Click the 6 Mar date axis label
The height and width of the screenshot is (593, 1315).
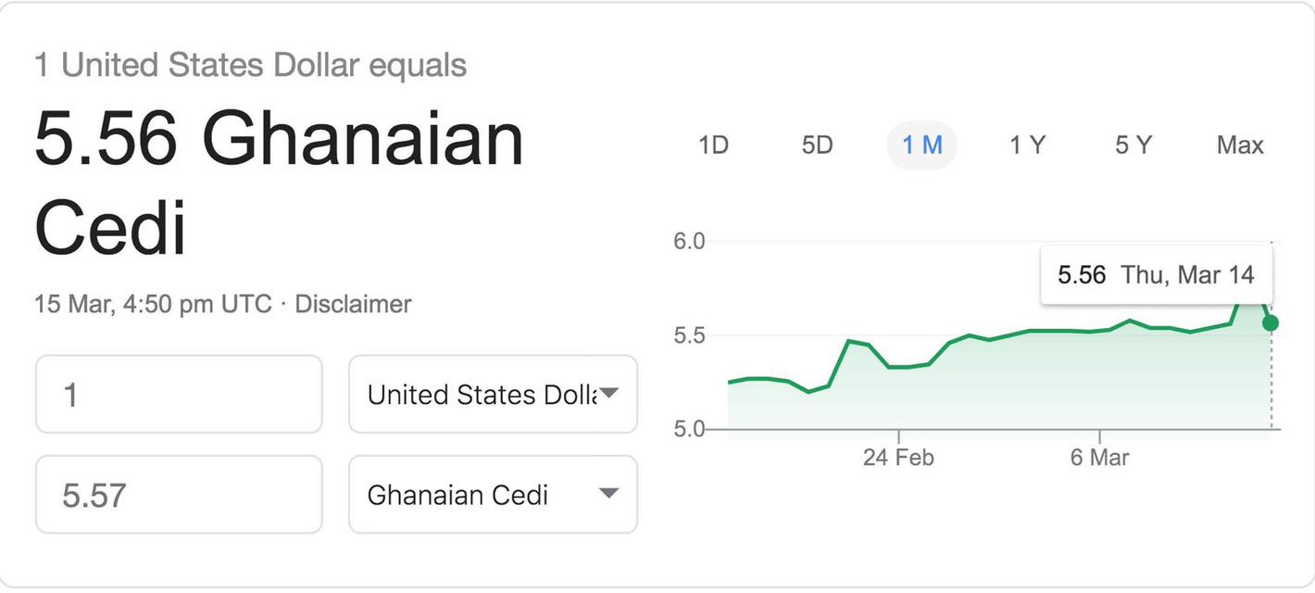pos(1099,458)
